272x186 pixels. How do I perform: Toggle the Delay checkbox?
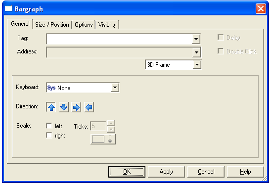pyautogui.click(x=221, y=38)
